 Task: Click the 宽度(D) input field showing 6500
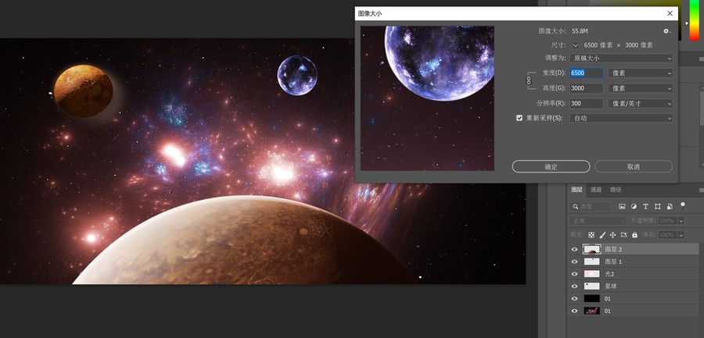coord(587,73)
